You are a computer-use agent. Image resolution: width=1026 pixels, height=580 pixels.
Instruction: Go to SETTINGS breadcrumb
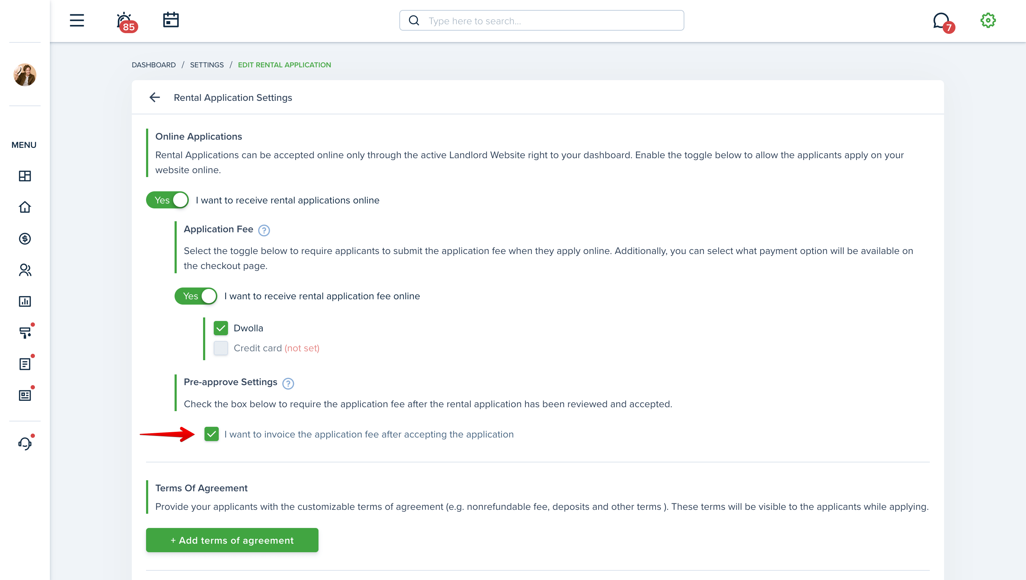click(207, 65)
